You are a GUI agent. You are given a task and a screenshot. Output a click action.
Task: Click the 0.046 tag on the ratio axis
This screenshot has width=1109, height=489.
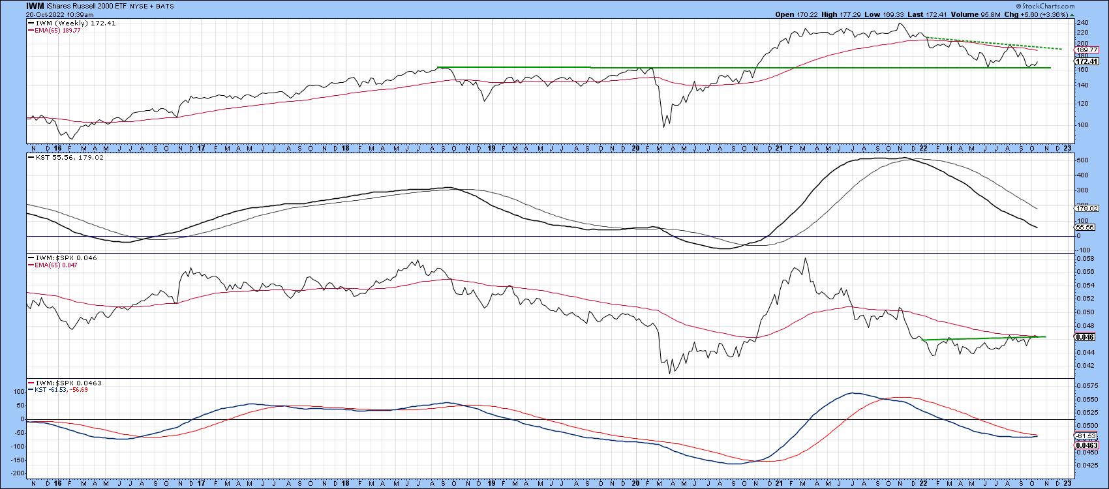[1085, 337]
